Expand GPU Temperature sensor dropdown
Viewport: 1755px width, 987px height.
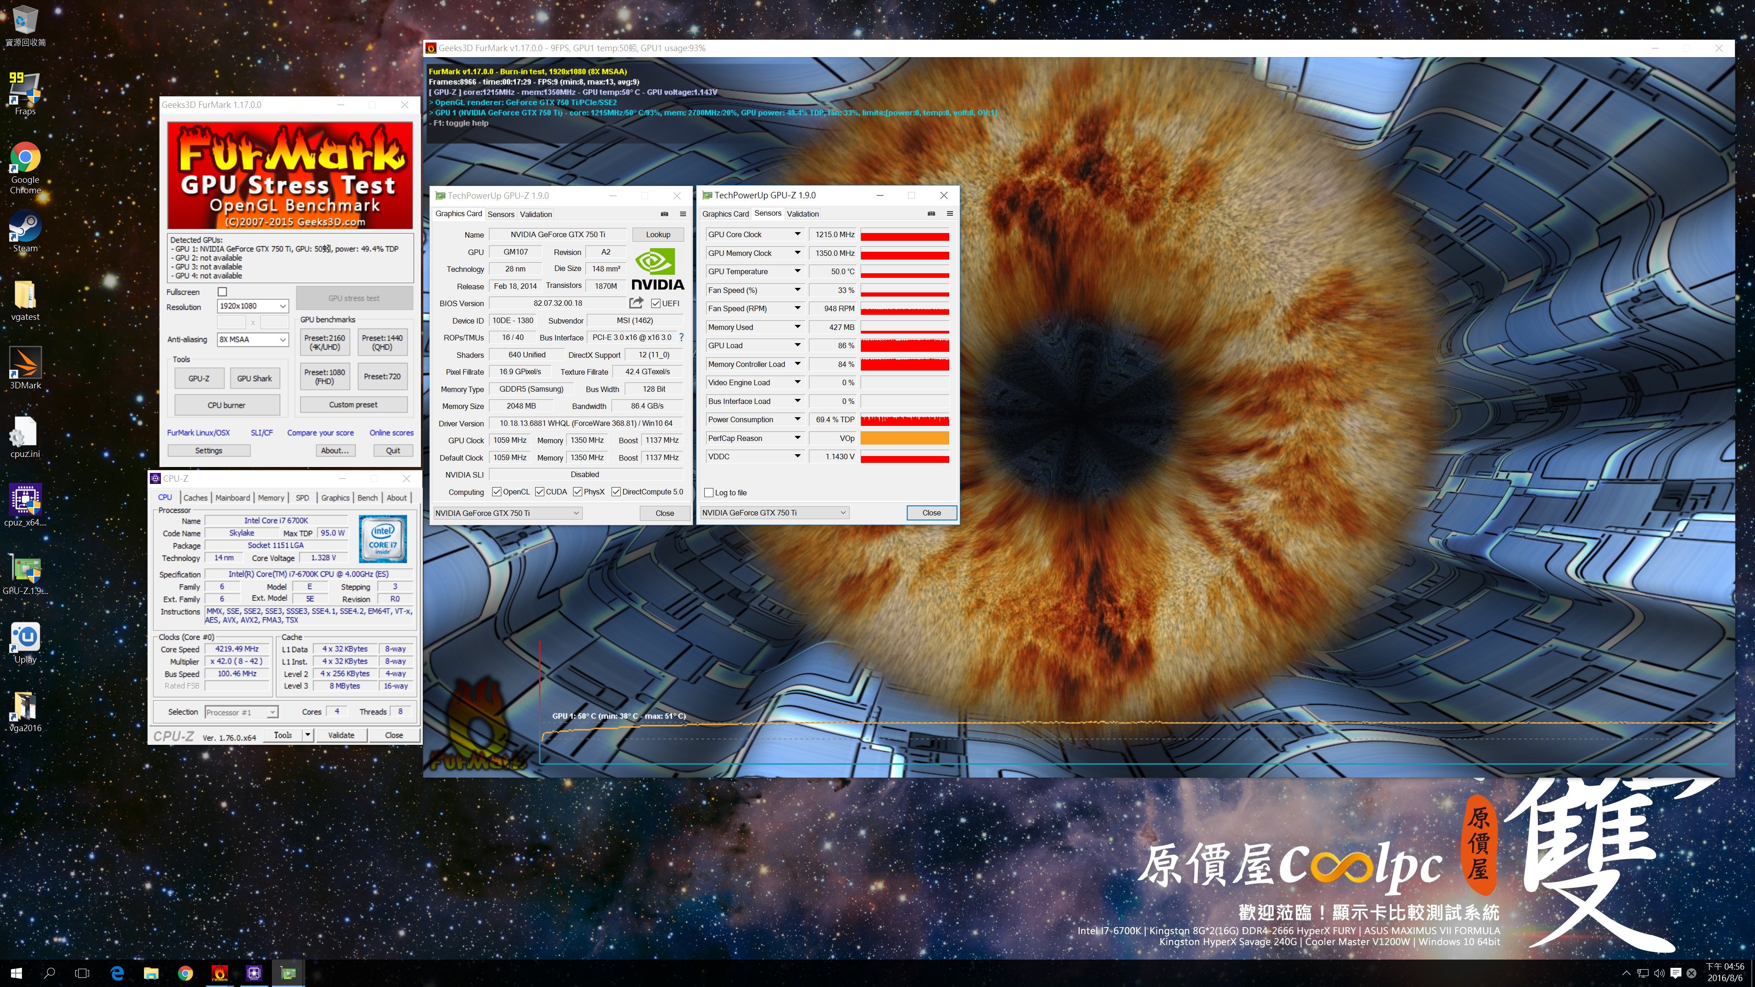[797, 271]
